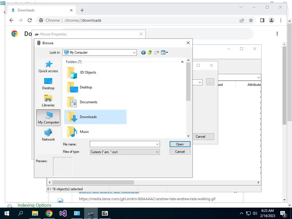The width and height of the screenshot is (292, 219).
Task: Select the Downloads tab
Action: (x=42, y=10)
